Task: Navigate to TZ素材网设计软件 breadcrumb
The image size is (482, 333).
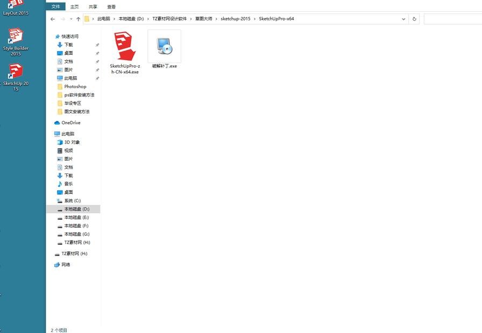Action: pyautogui.click(x=169, y=19)
